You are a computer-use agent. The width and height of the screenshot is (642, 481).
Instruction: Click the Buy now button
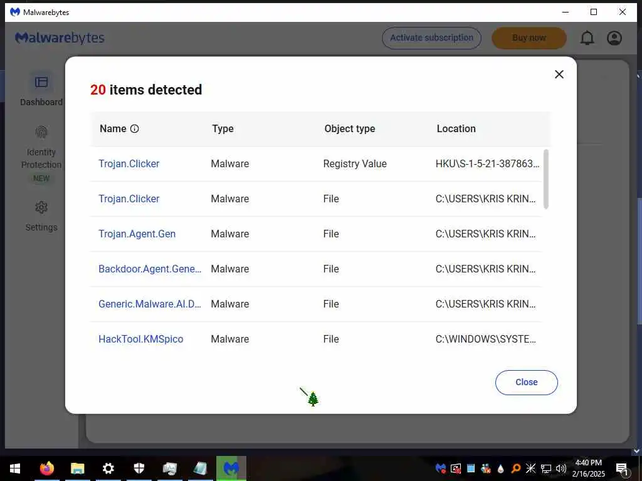point(529,38)
